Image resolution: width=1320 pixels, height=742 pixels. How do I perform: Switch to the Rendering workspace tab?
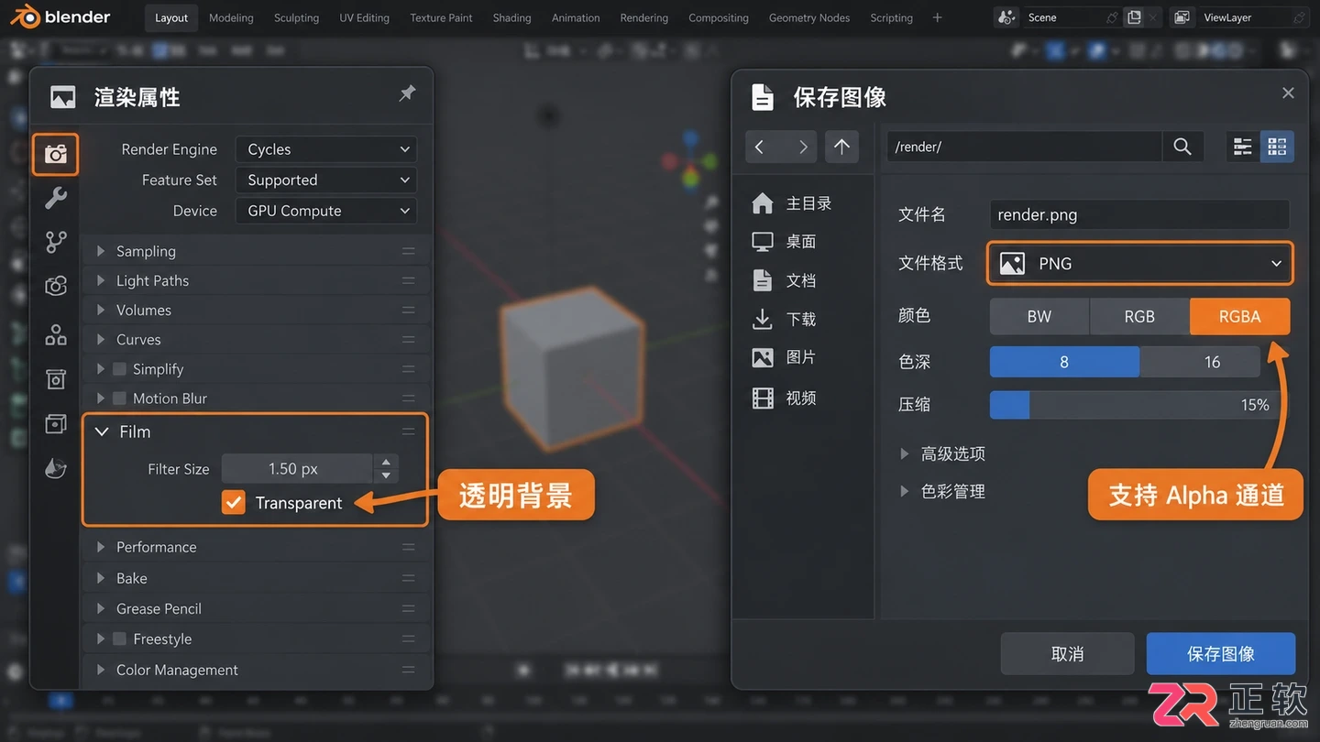pyautogui.click(x=643, y=17)
